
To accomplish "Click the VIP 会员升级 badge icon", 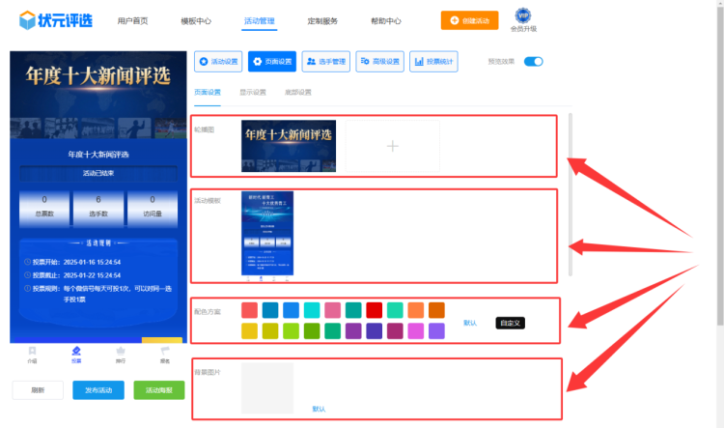I will (x=523, y=15).
